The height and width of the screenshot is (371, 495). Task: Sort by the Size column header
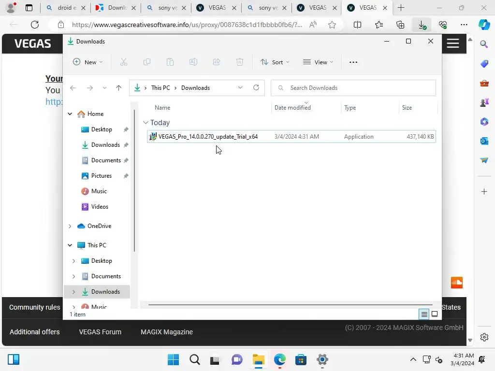407,108
